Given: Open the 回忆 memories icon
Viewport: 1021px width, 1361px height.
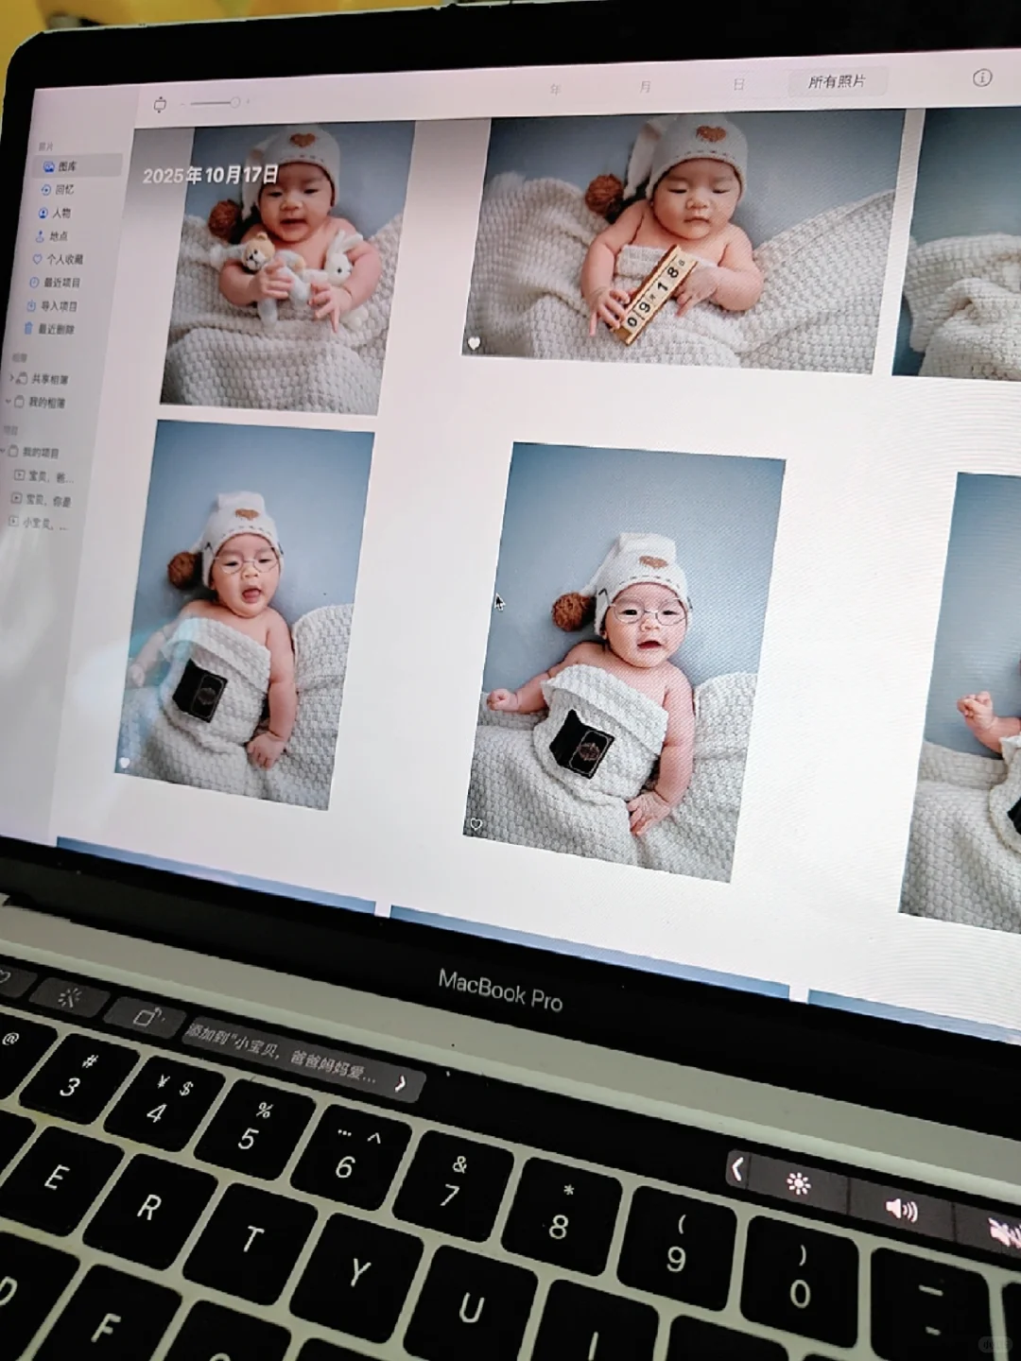Looking at the screenshot, I should point(45,190).
